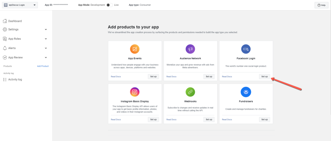
Task: Click the green Webhooks link icon
Action: coord(190,92)
